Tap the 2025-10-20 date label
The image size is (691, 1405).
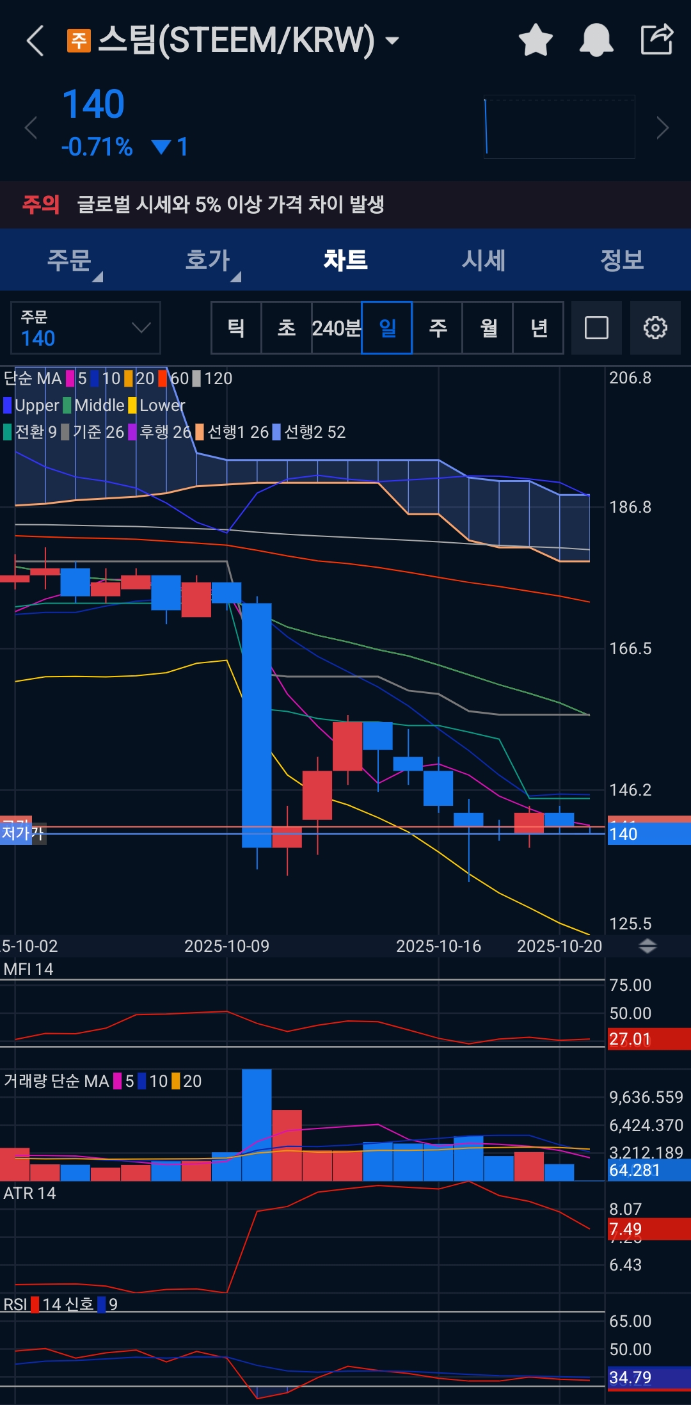pyautogui.click(x=559, y=946)
